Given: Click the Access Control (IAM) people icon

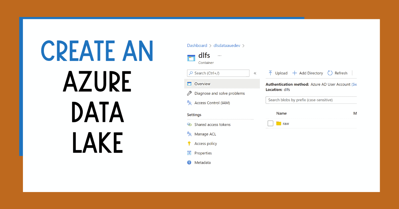Looking at the screenshot, I should tap(189, 103).
